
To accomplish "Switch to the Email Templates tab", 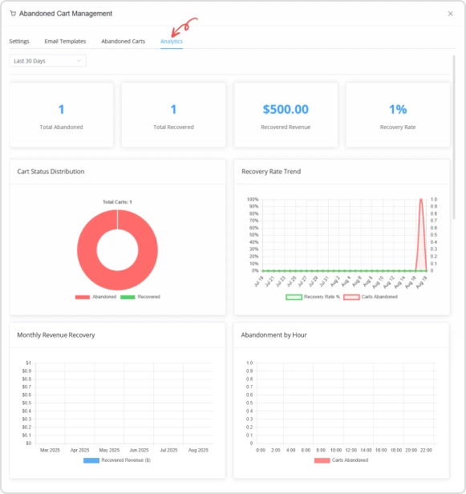I will pos(65,41).
